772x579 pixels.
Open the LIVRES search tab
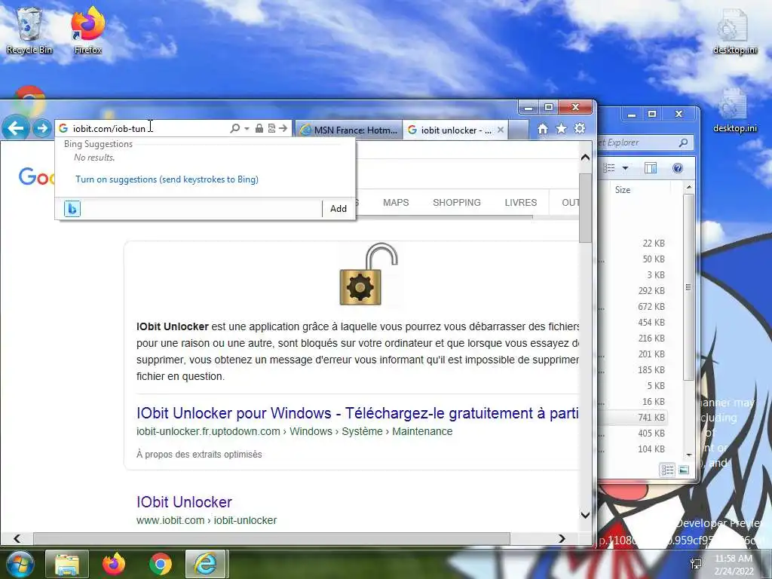click(x=520, y=202)
